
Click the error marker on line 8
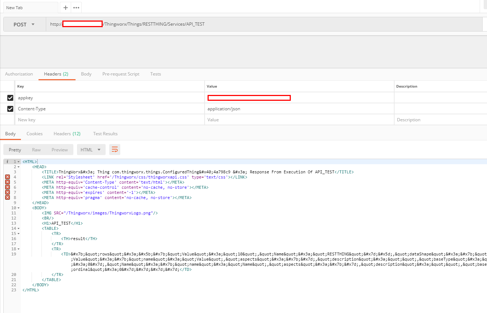7,198
